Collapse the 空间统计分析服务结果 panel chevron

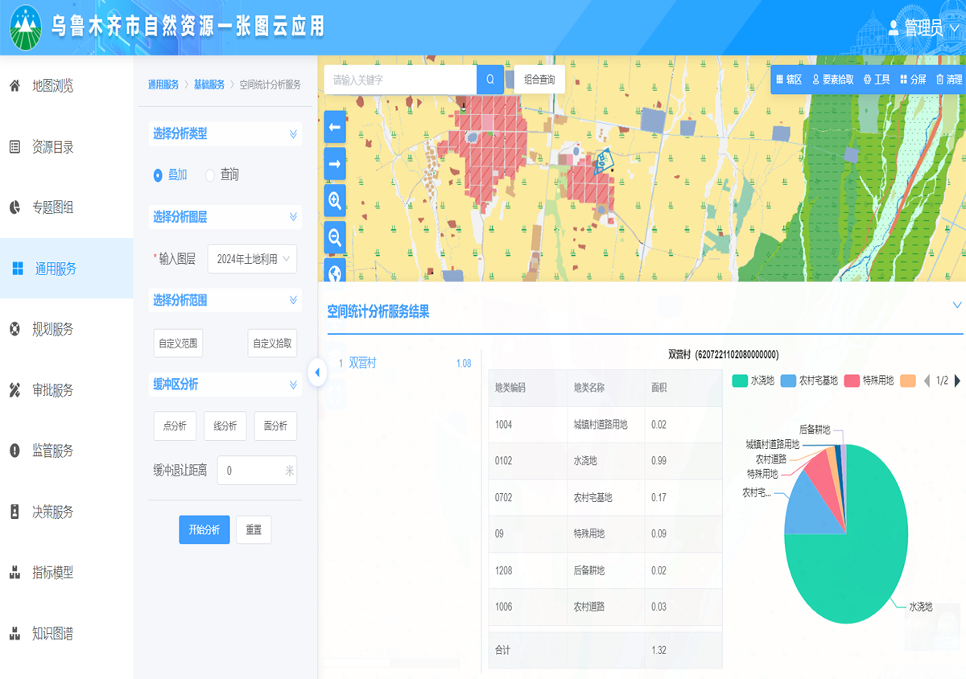click(x=957, y=306)
